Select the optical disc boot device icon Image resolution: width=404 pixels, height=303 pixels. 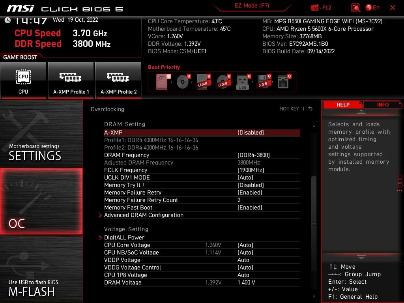183,82
